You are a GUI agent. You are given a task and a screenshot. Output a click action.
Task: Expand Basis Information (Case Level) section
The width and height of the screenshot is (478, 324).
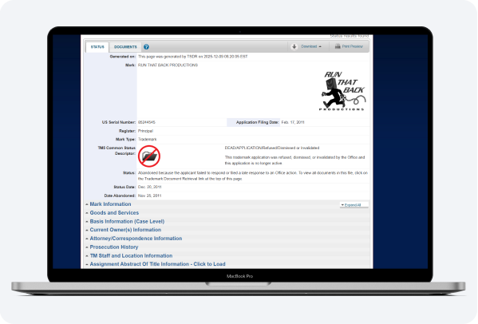127,221
